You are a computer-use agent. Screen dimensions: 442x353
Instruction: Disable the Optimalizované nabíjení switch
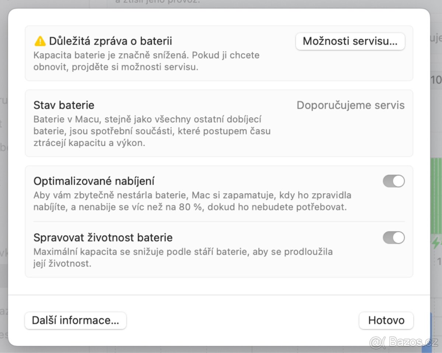pos(393,181)
